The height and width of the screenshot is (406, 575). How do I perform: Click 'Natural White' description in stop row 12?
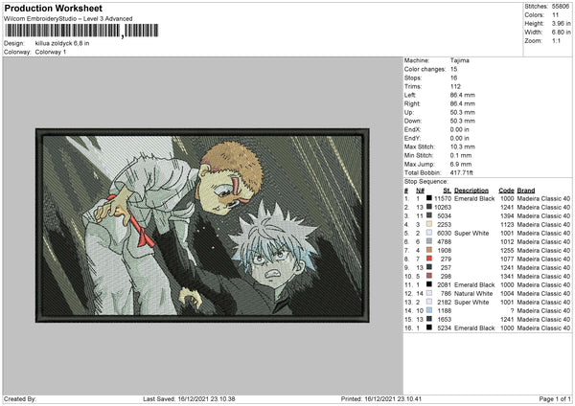click(473, 294)
